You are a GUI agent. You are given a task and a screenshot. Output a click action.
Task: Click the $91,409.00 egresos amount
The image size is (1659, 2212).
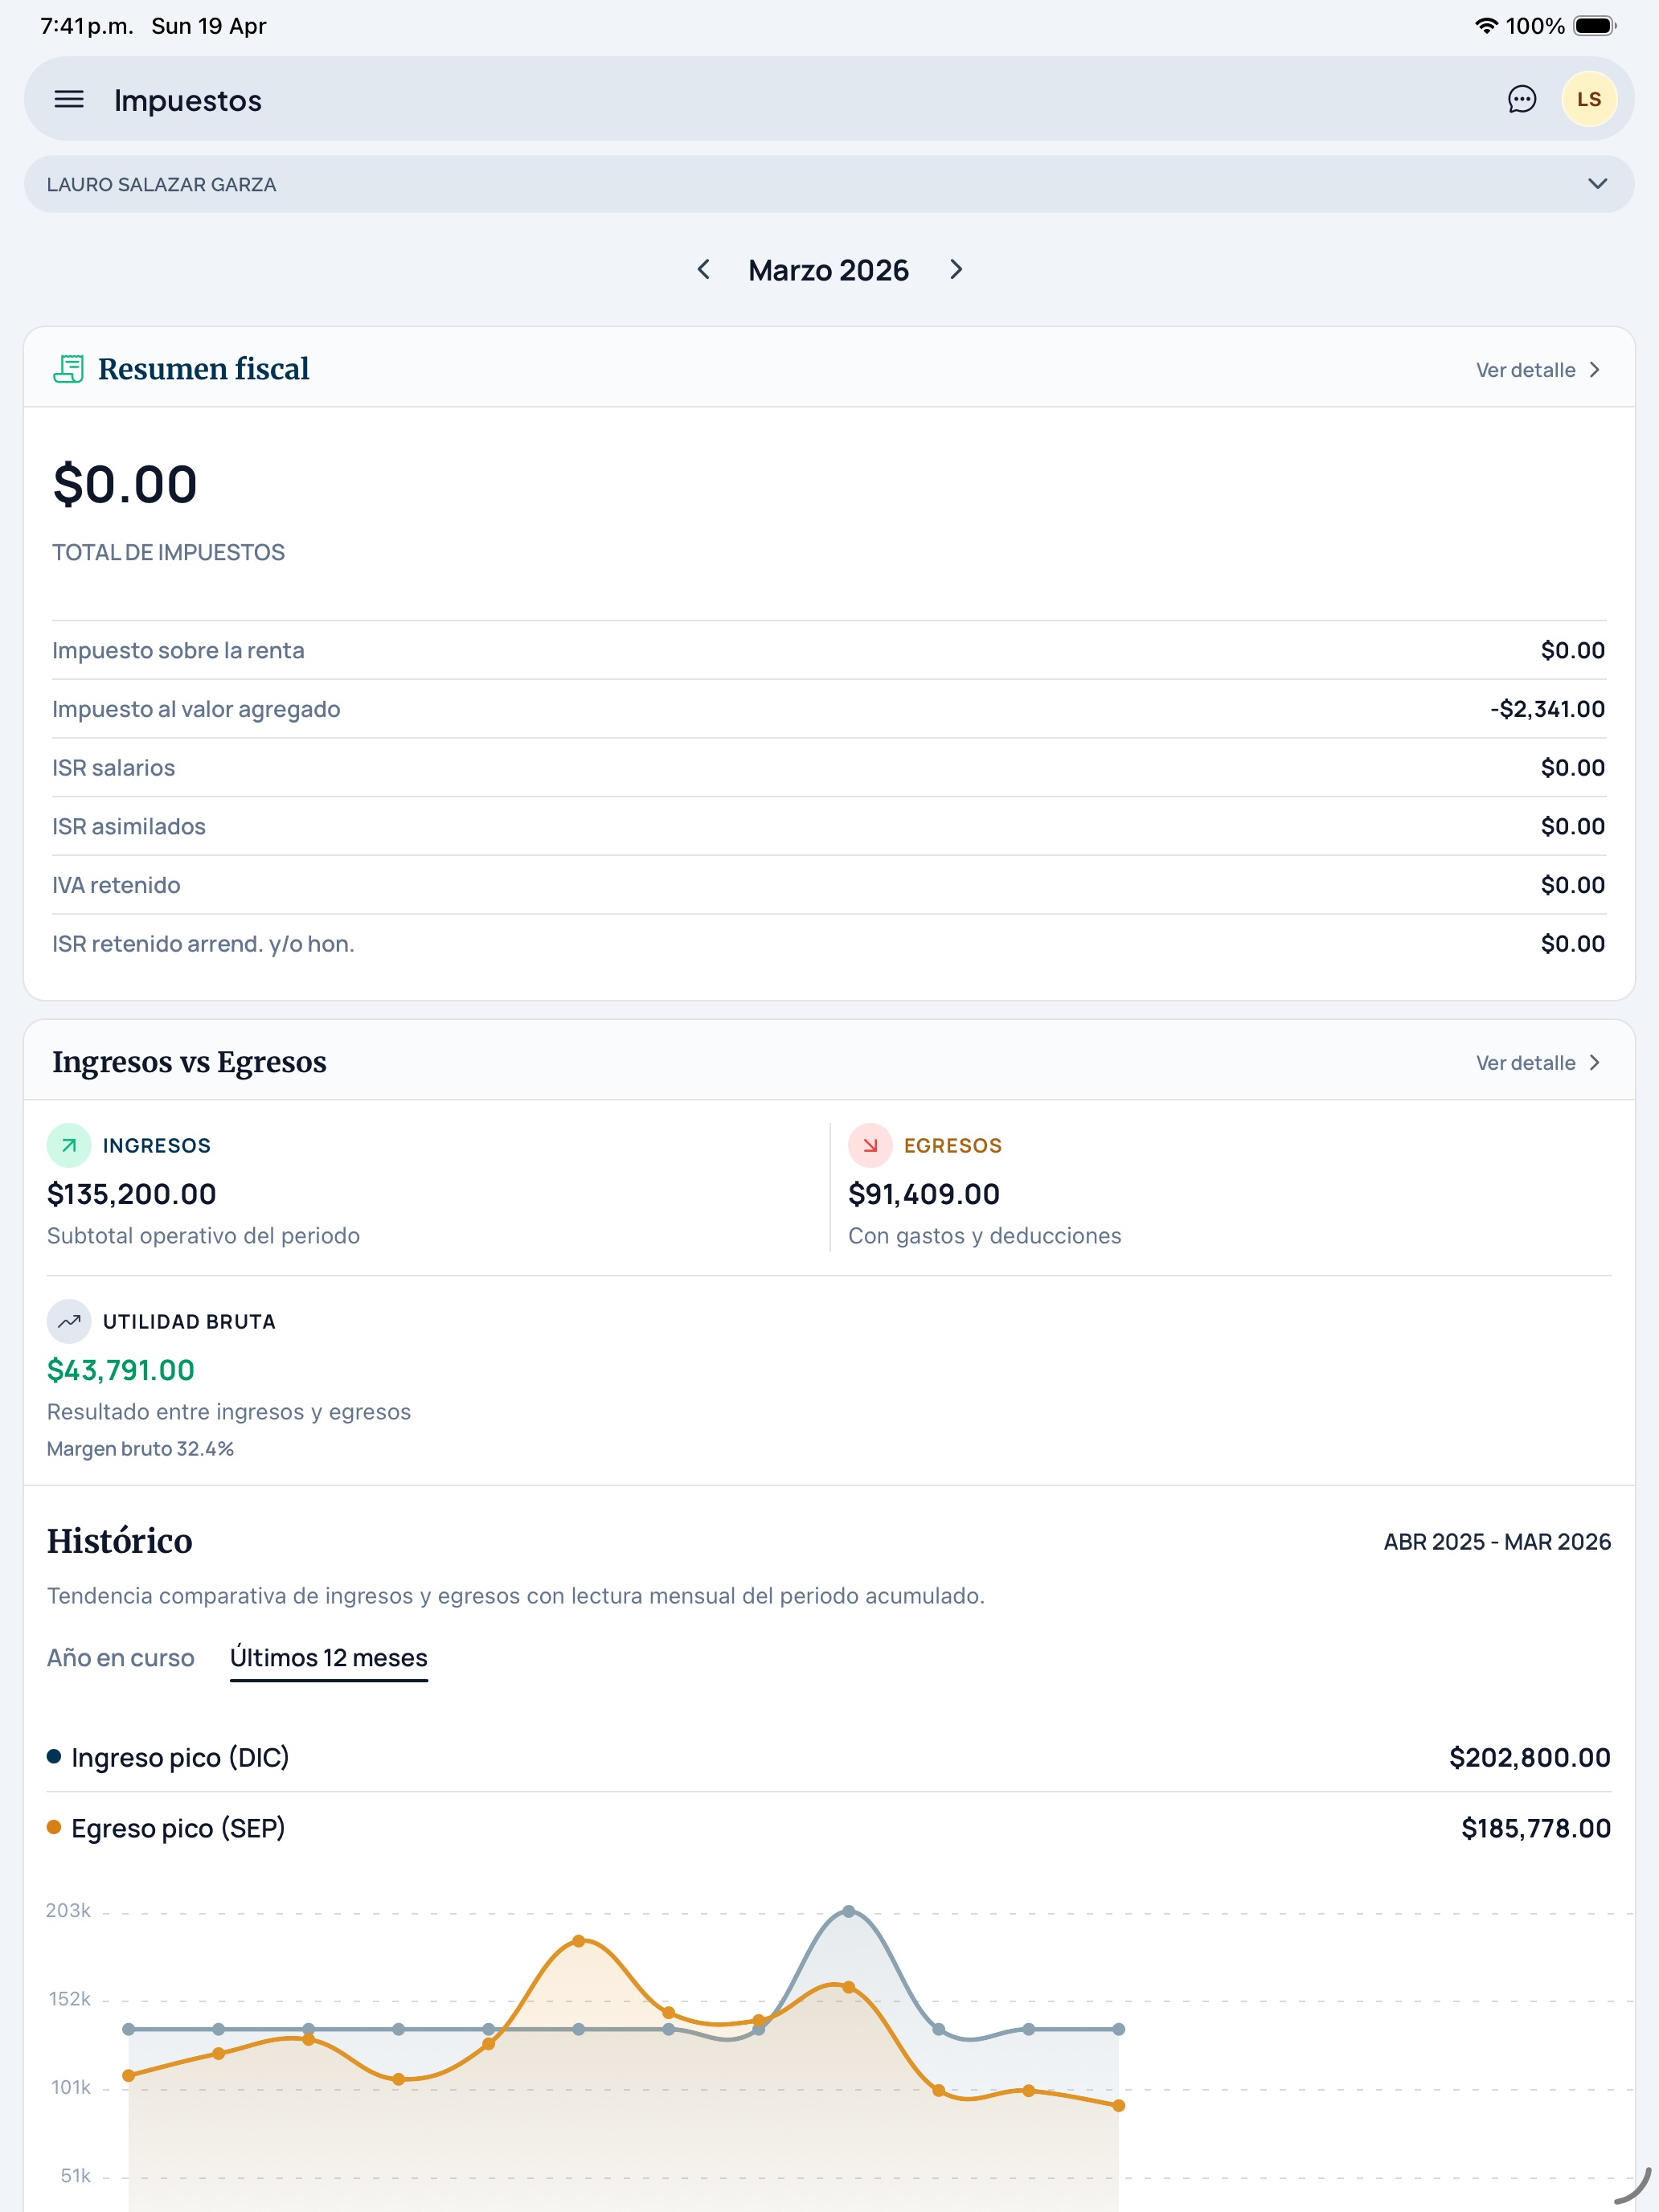coord(924,1194)
